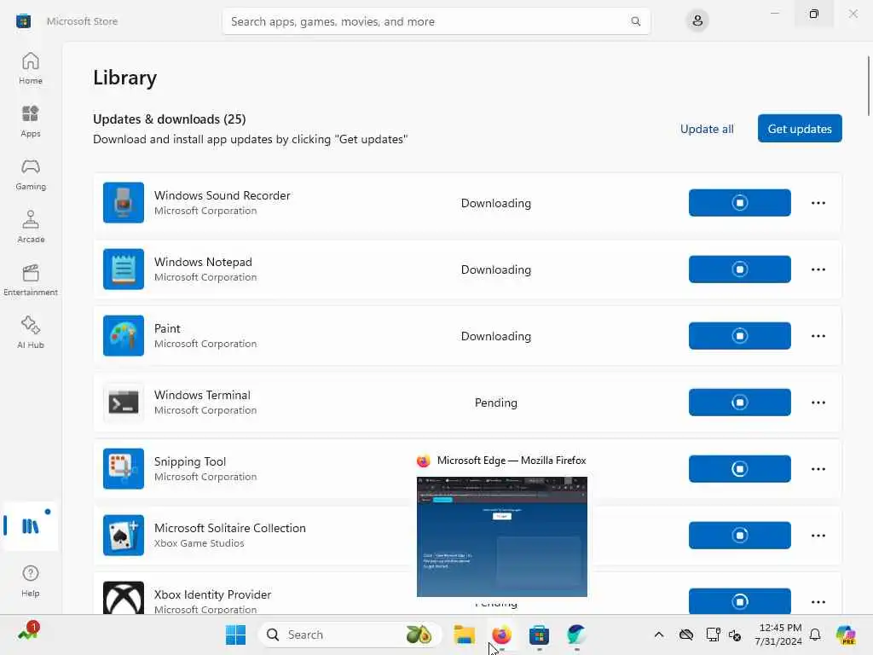This screenshot has width=873, height=655.
Task: Open Help in the sidebar
Action: (30, 582)
